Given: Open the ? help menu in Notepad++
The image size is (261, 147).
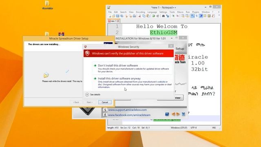Looking at the screenshot, I should point(212,12).
